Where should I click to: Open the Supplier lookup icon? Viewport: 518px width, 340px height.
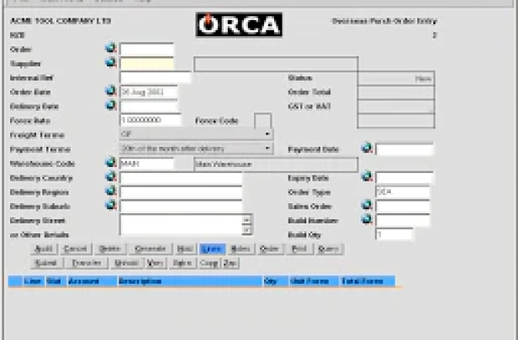pyautogui.click(x=111, y=62)
